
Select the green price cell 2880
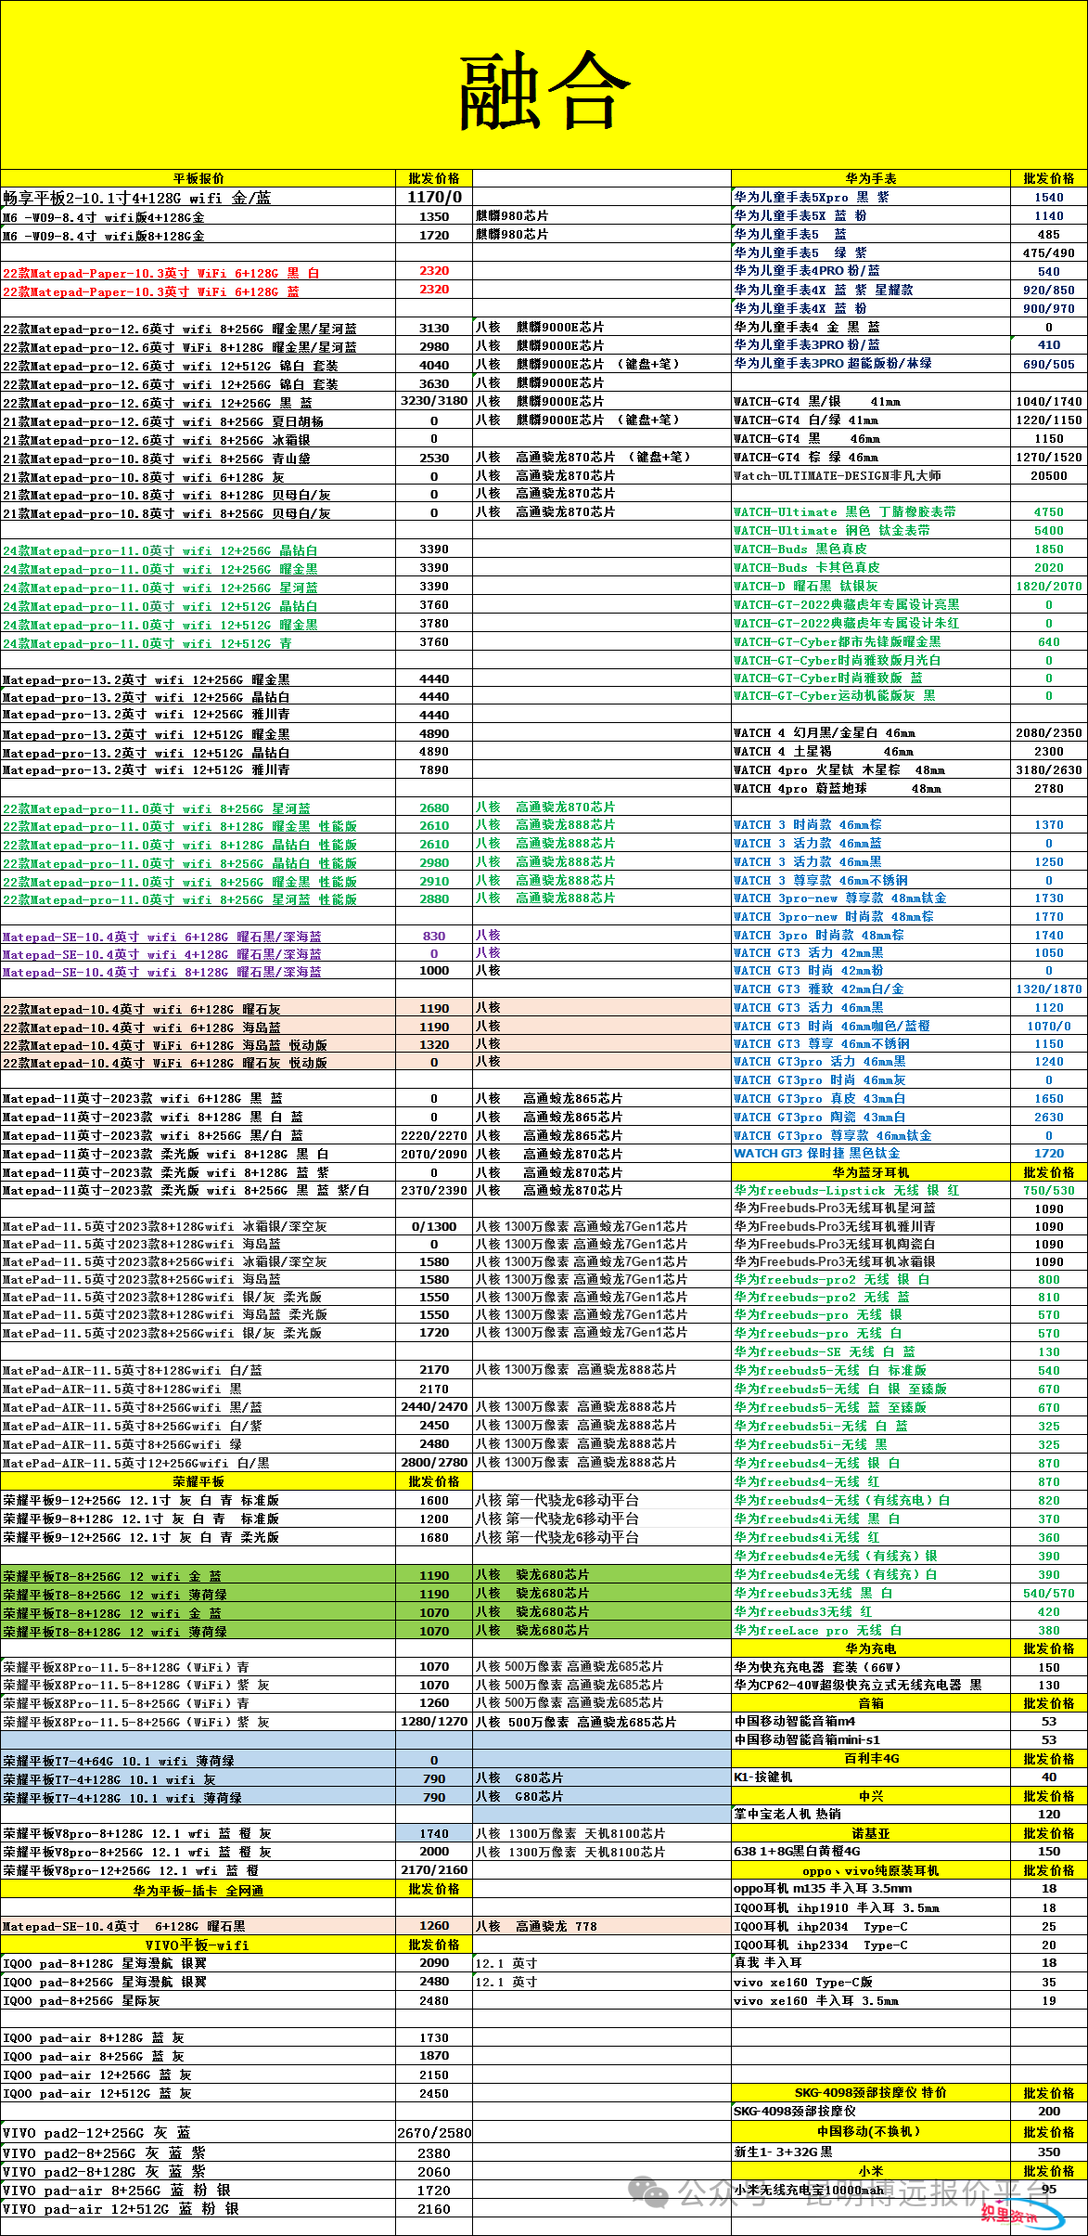434,898
